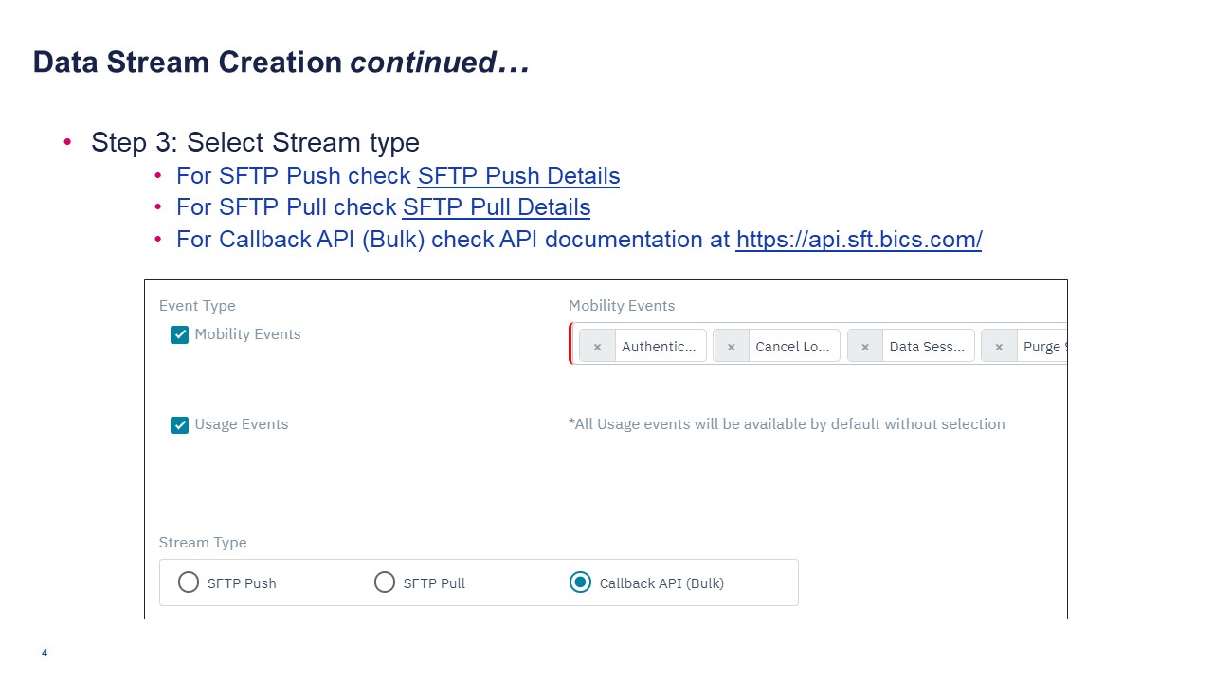Image resolution: width=1213 pixels, height=682 pixels.
Task: Uncheck the Mobility Events checkbox
Action: point(179,334)
